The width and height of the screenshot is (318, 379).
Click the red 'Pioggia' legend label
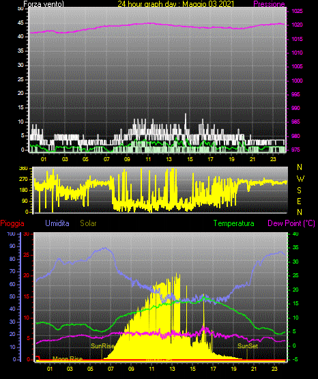pos(12,223)
